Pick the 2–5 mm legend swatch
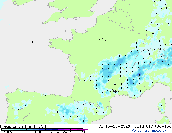Viewport: 172px width, 133px height. (x=23, y=129)
